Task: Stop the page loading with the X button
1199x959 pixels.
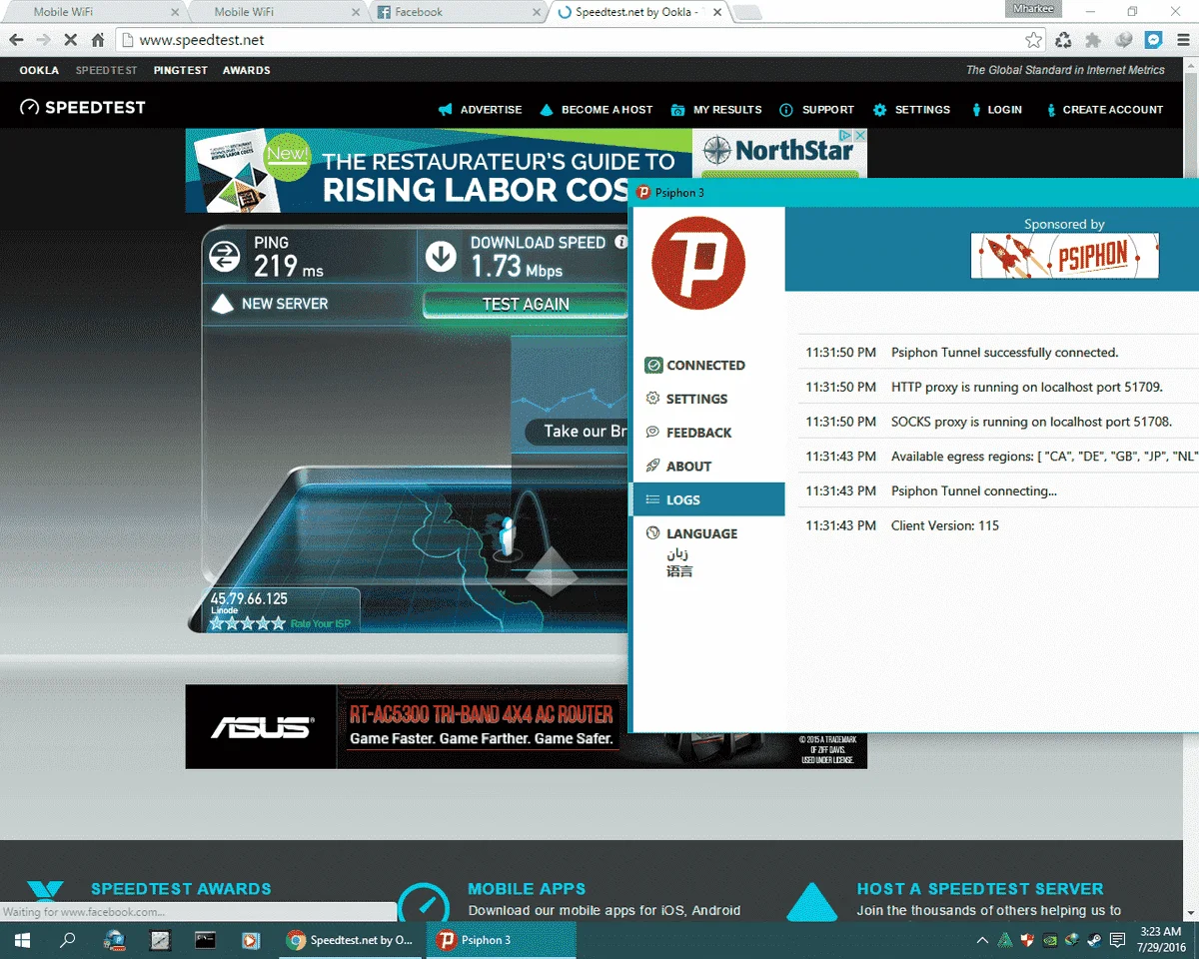Action: 70,40
